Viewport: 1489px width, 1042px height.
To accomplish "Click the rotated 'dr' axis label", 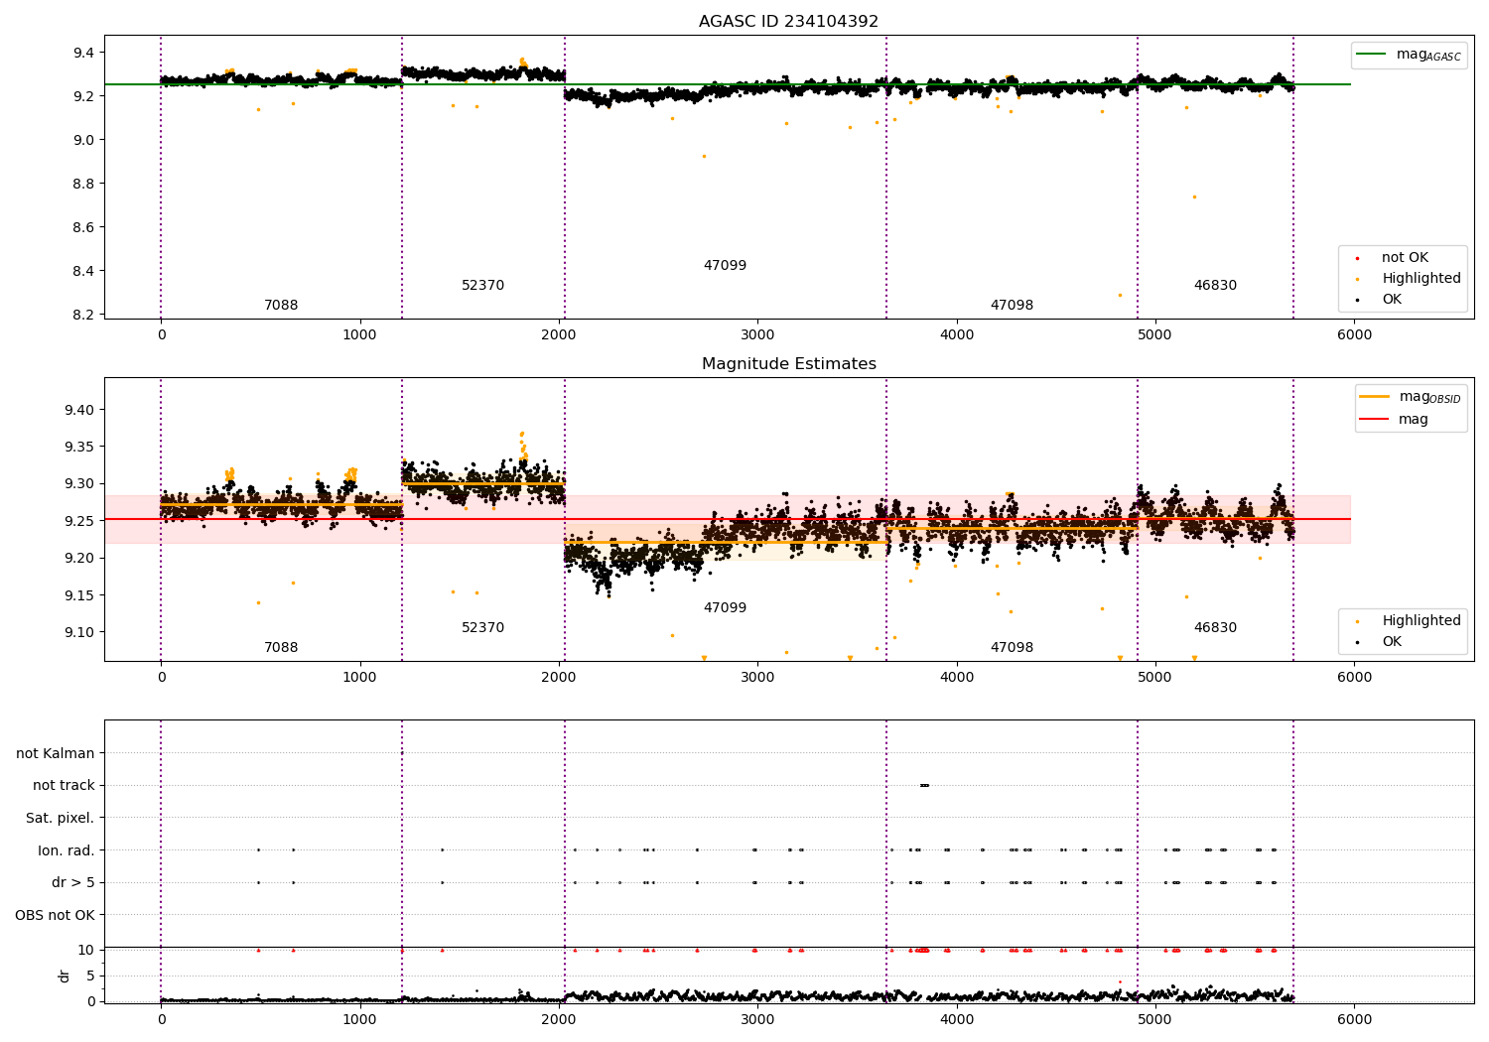I will click(x=65, y=976).
